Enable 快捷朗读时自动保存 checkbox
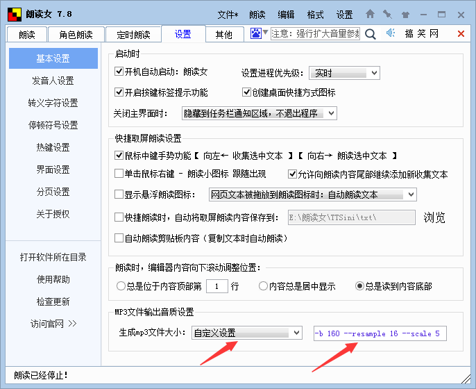 [119, 217]
